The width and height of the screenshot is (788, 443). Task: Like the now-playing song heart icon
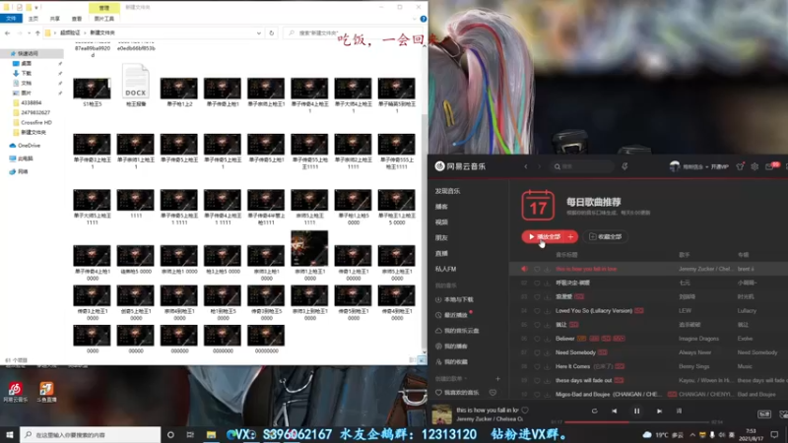[x=525, y=411]
